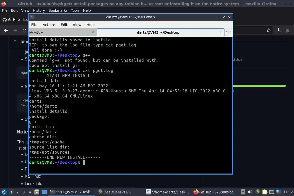The image size is (294, 196).
Task: Switch to workspace 3
Action: pos(24,192)
